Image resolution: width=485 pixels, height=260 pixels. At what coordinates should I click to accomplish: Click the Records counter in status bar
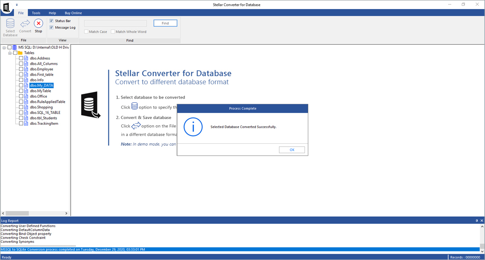point(465,257)
